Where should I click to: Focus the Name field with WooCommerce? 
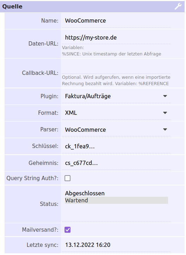click(x=116, y=21)
